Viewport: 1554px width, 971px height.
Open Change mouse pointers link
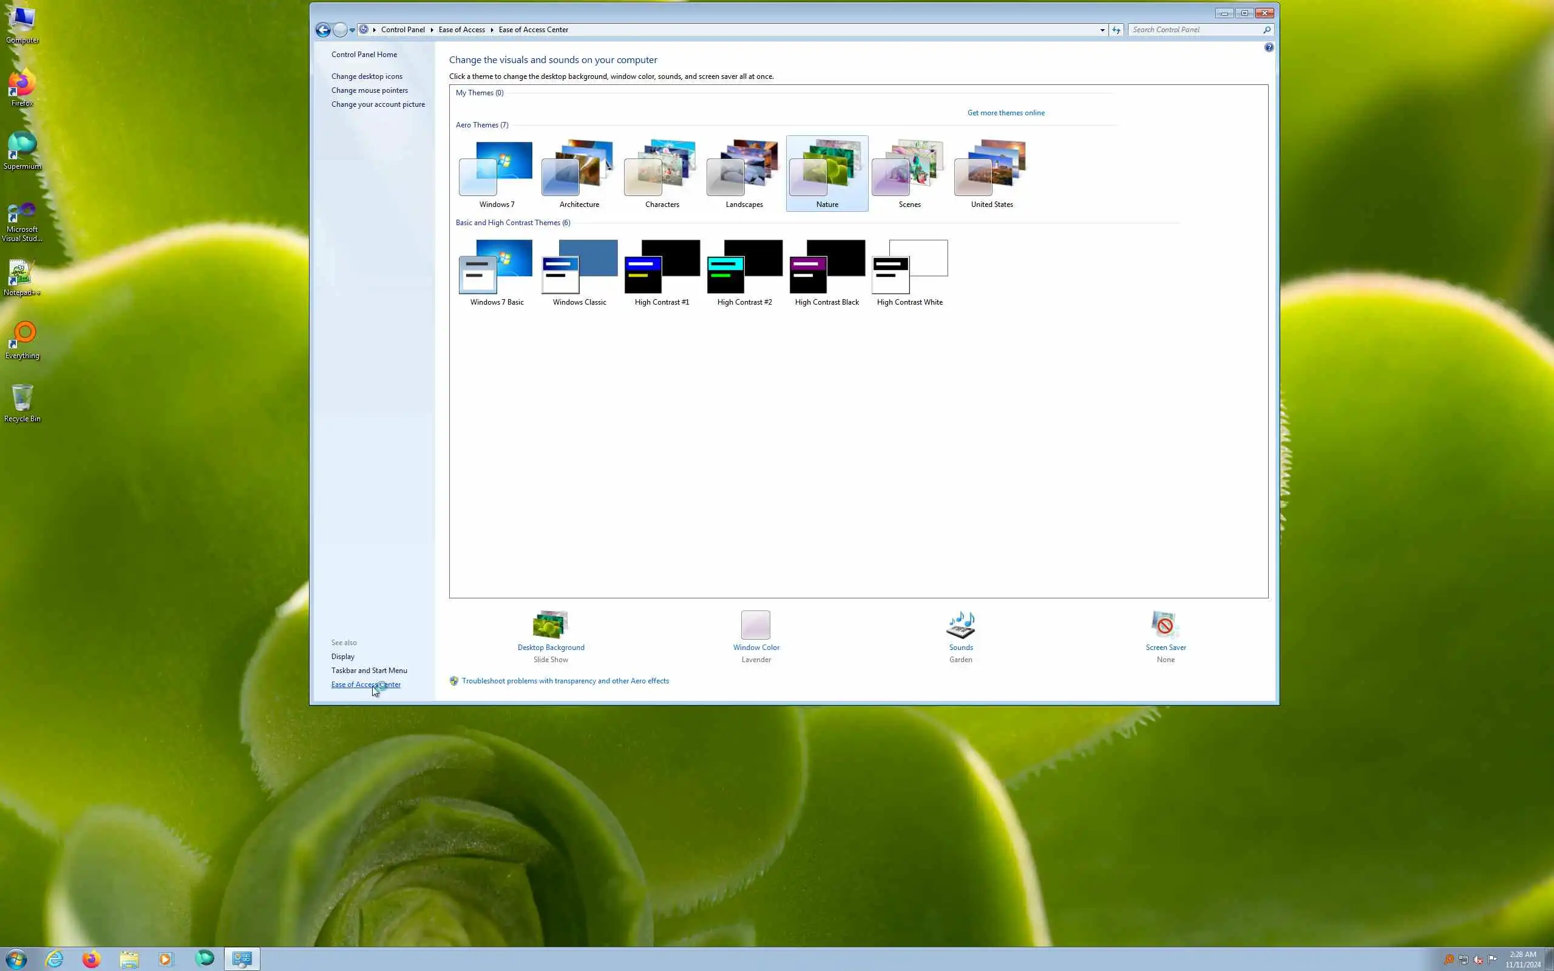pos(369,90)
